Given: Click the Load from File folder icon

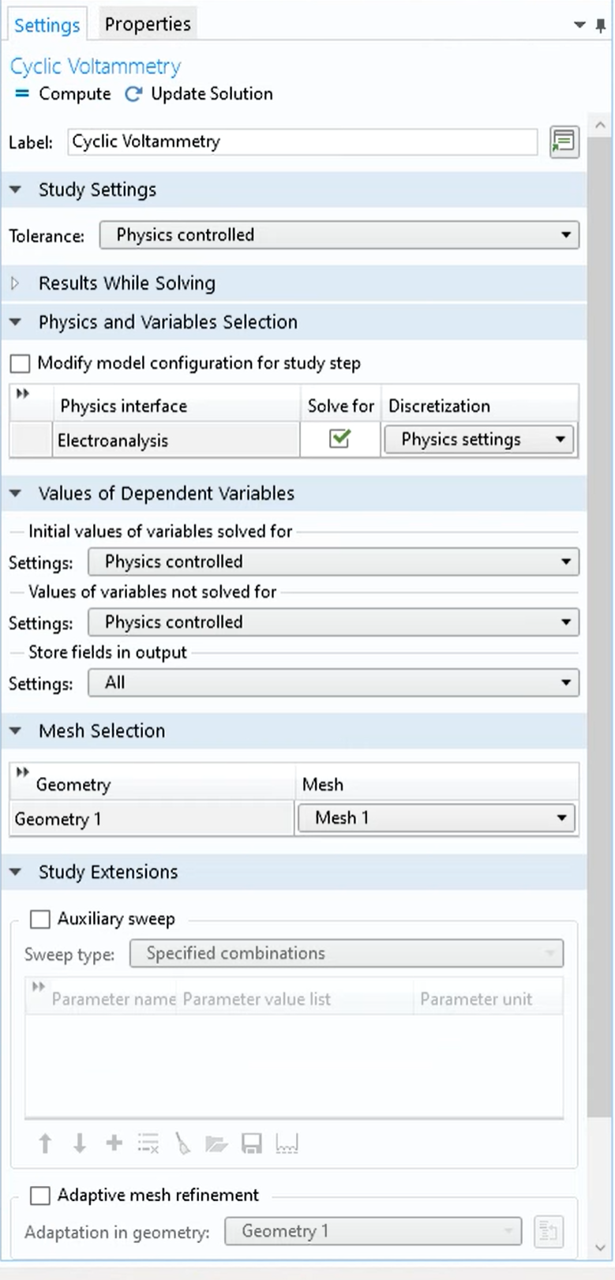Looking at the screenshot, I should pos(216,1143).
